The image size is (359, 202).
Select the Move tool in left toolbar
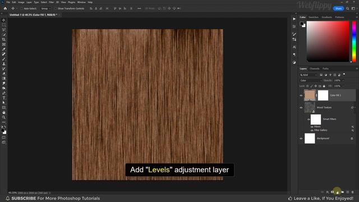4,20
